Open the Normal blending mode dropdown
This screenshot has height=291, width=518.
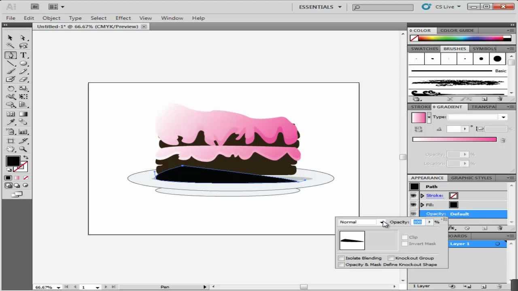point(382,222)
